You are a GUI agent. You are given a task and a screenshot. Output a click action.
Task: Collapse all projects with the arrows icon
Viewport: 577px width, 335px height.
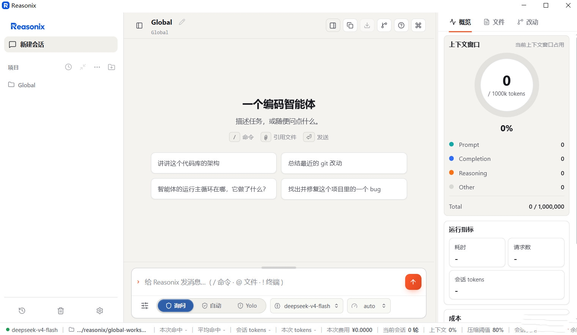83,67
